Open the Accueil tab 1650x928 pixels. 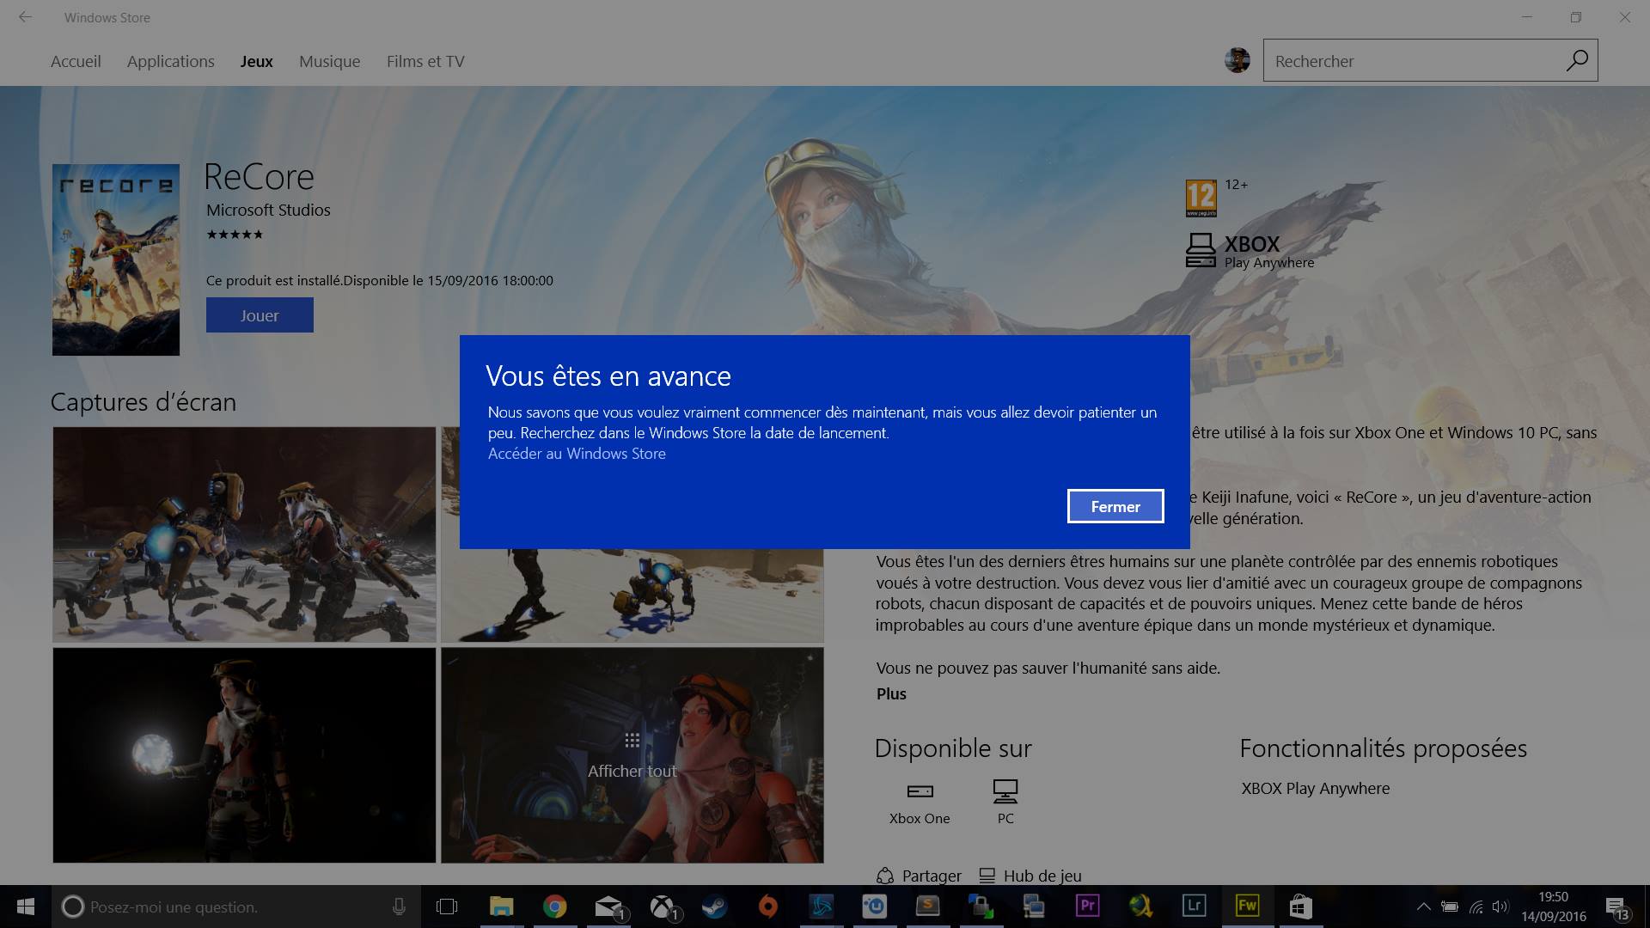coord(76,61)
